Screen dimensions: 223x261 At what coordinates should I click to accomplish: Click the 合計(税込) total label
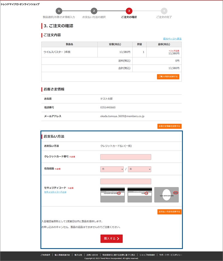(124, 68)
